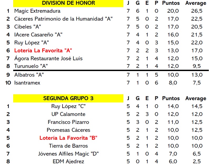Select the Magic Extremadura team name
The width and height of the screenshot is (217, 164).
pyautogui.click(x=37, y=11)
